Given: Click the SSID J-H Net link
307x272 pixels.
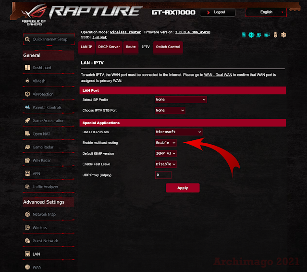Looking at the screenshot, I should click(x=99, y=37).
